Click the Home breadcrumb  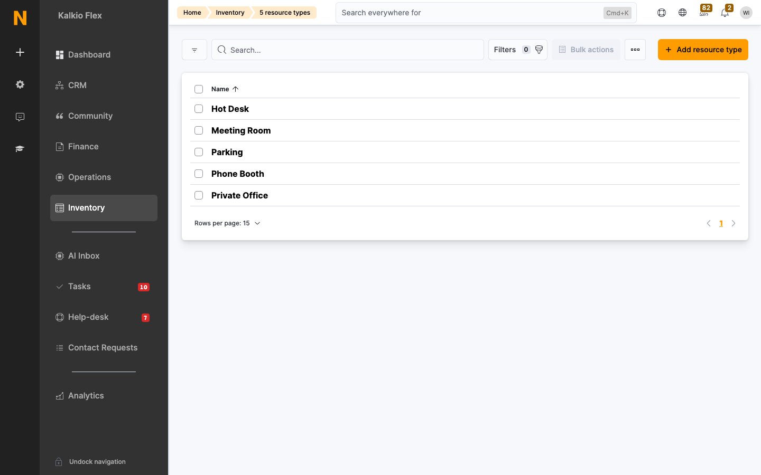(x=192, y=13)
